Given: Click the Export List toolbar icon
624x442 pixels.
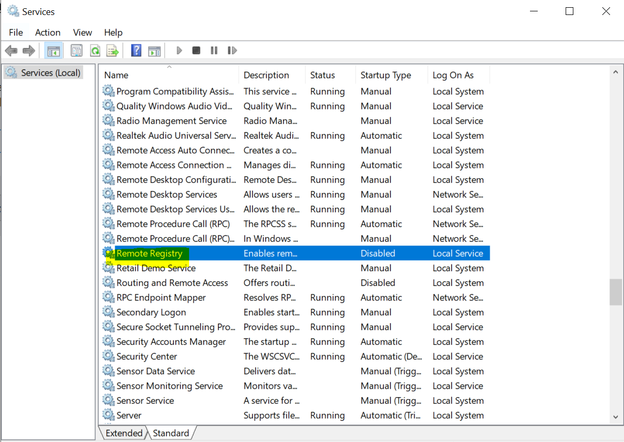Looking at the screenshot, I should click(x=113, y=51).
